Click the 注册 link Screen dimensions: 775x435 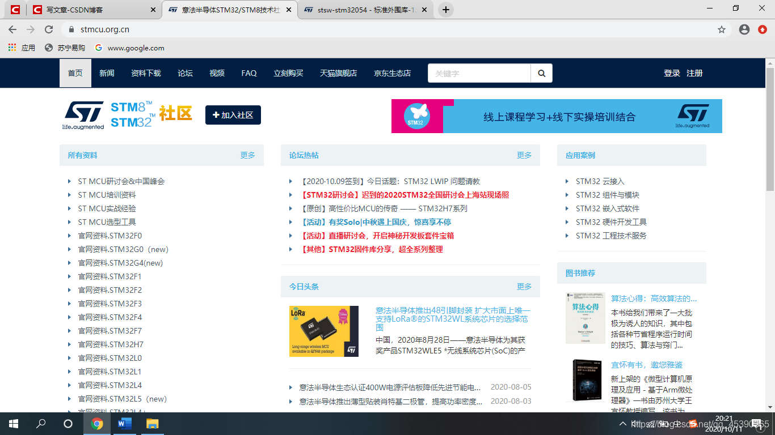tap(694, 73)
